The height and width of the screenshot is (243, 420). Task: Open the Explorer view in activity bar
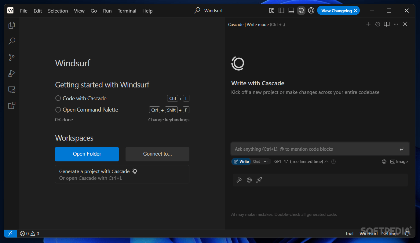tap(12, 25)
